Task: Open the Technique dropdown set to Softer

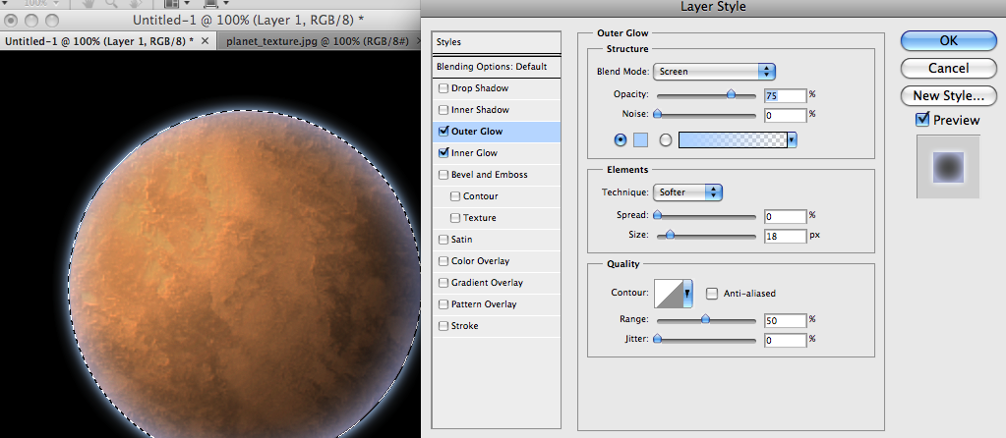Action: (687, 192)
